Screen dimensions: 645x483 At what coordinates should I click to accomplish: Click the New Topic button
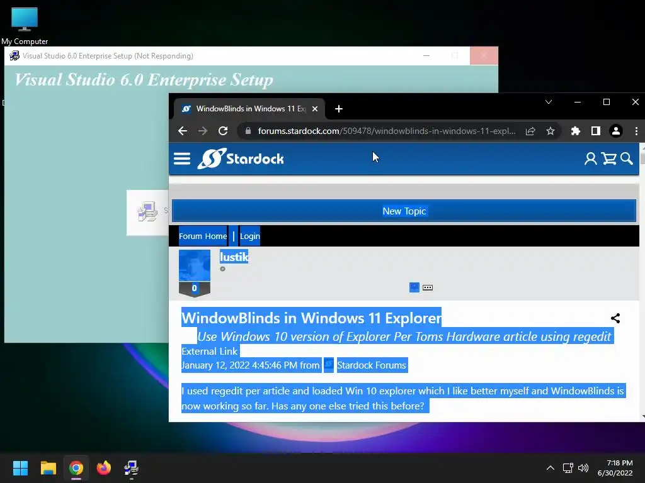tap(404, 211)
